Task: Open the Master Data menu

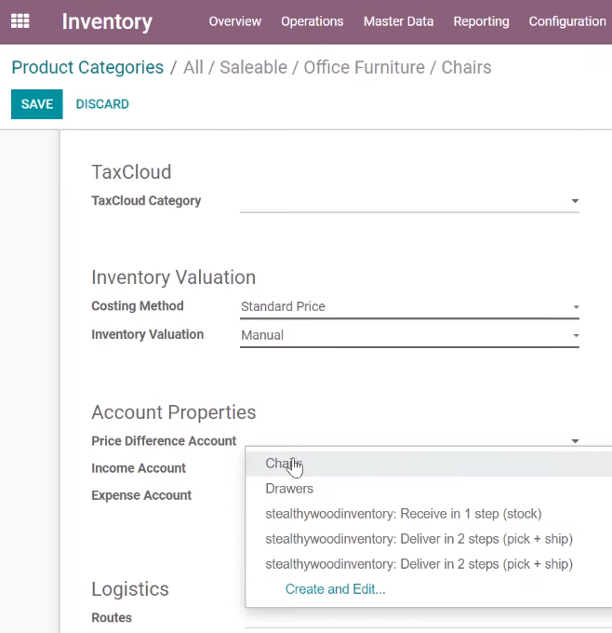Action: coord(399,21)
